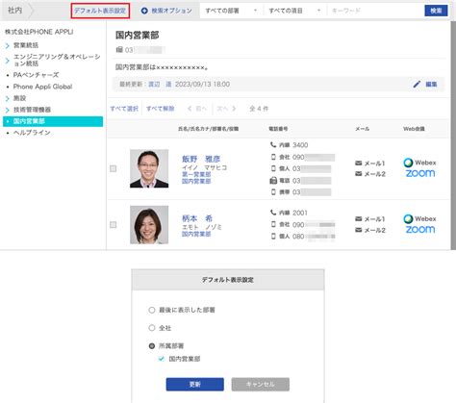Click メール2 envelope for 柄本 希
Viewport: 456px width, 403px height.
359,230
